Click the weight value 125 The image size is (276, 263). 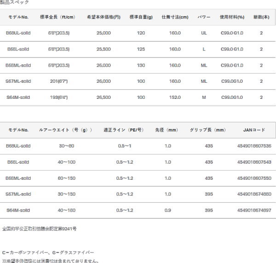coord(141,49)
